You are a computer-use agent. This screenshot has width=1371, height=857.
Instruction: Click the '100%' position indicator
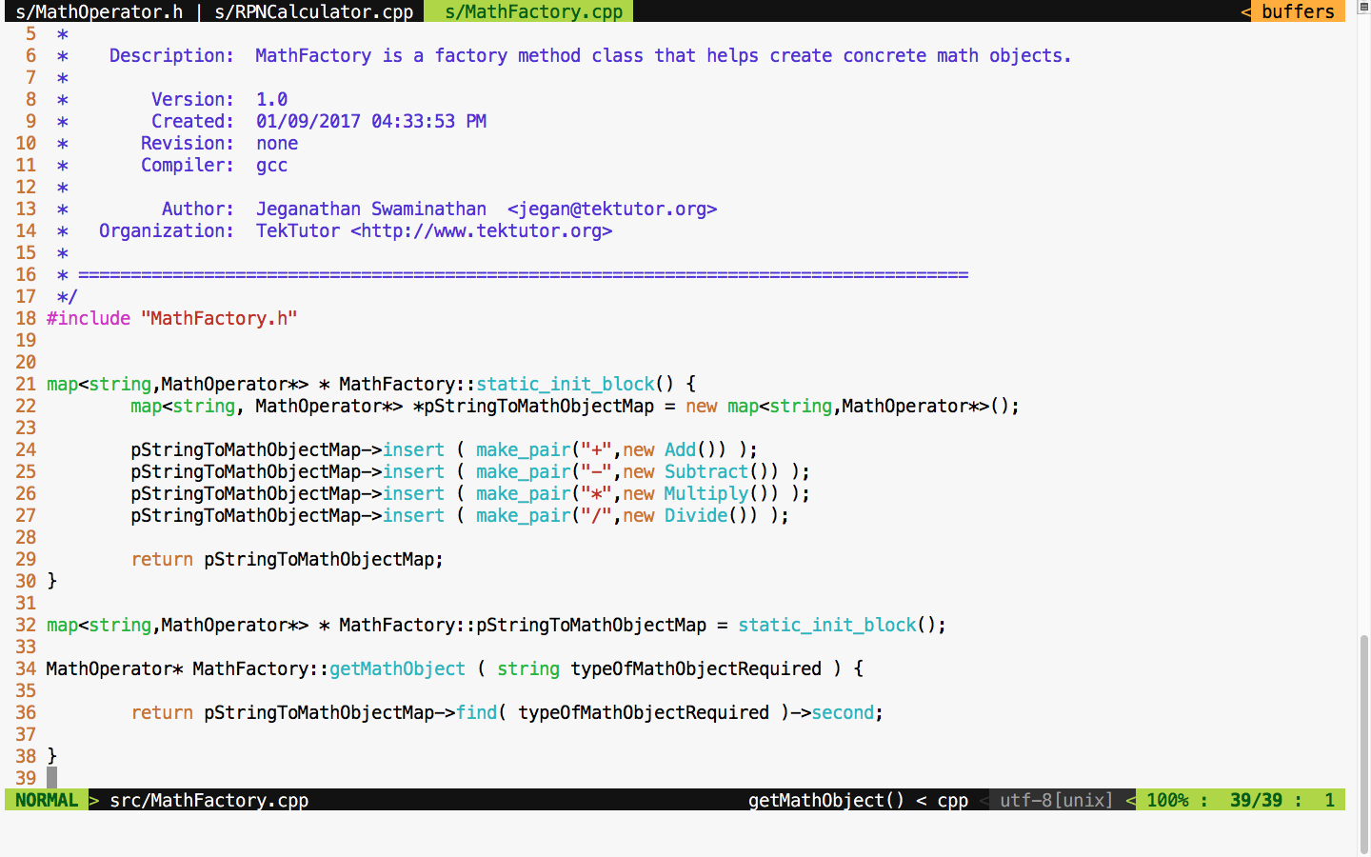1167,800
